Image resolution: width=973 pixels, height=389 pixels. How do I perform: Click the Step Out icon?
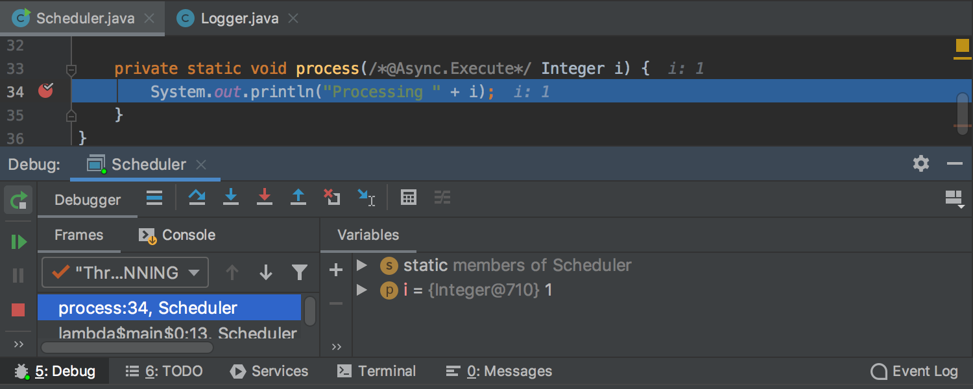click(298, 198)
